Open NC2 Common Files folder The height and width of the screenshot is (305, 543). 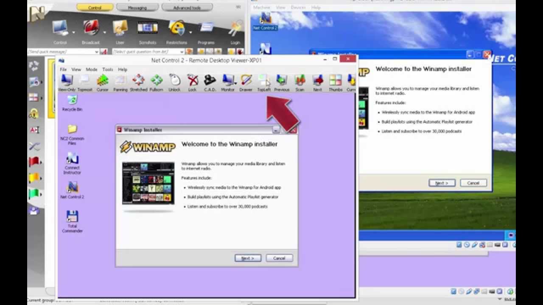(x=72, y=134)
